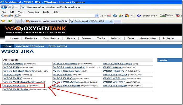Image resolution: width=183 pixels, height=105 pixels.
Task: Open Aggregator in portal navigation
Action: click(148, 38)
